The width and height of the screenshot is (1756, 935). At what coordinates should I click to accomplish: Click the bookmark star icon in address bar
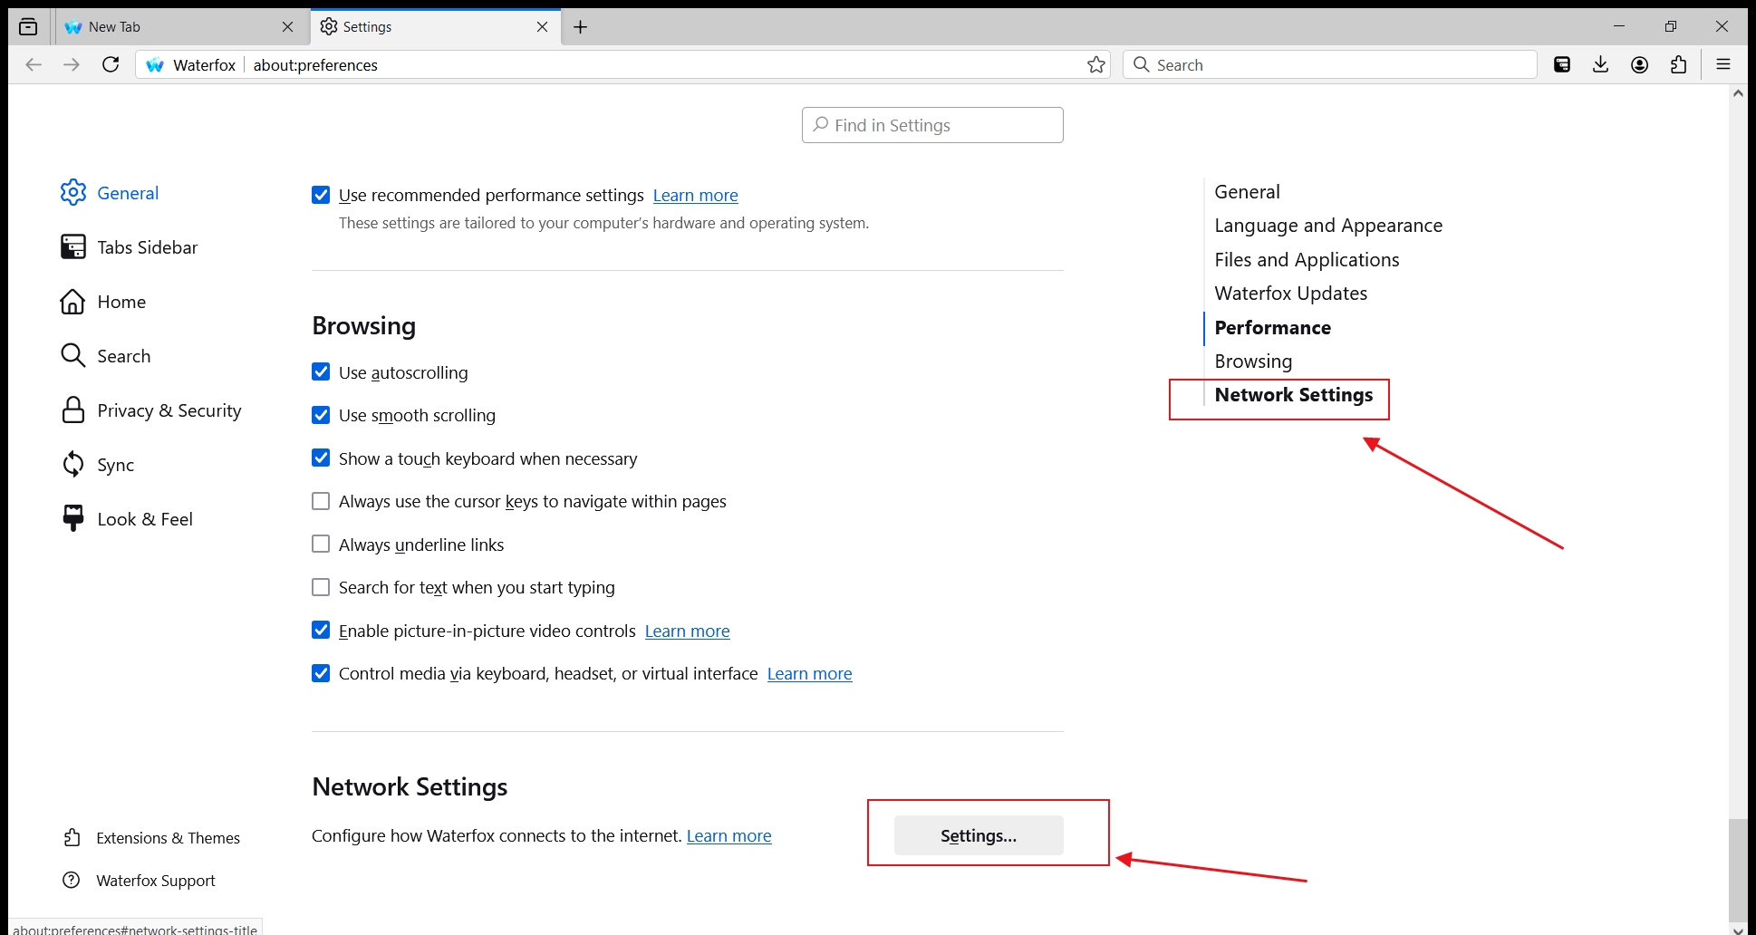pyautogui.click(x=1096, y=64)
